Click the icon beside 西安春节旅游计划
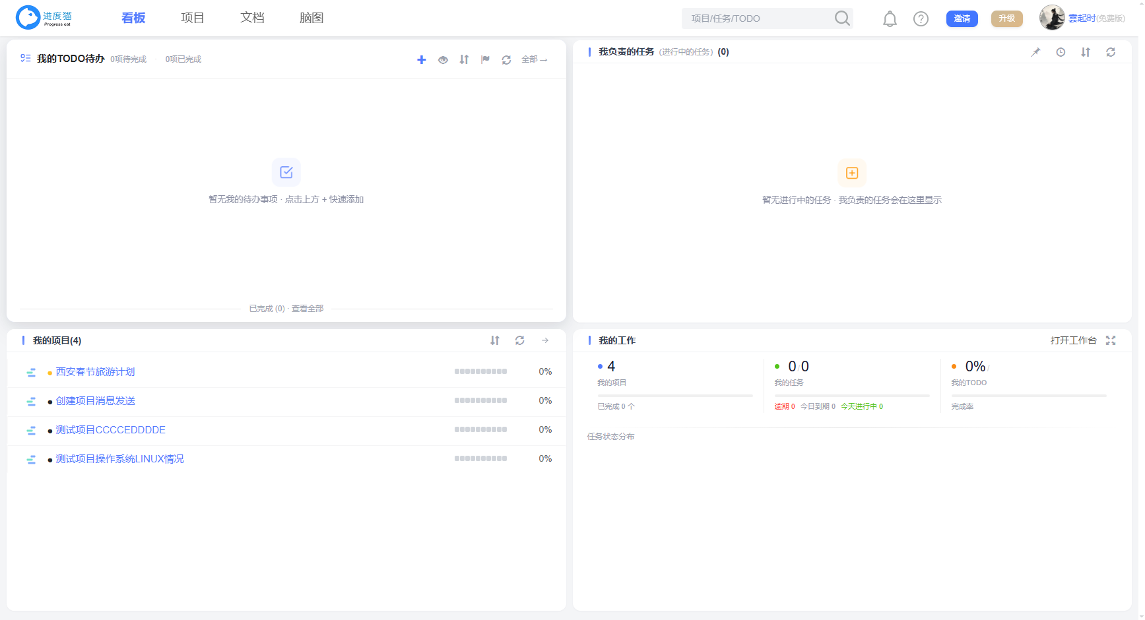The image size is (1145, 620). [x=31, y=373]
